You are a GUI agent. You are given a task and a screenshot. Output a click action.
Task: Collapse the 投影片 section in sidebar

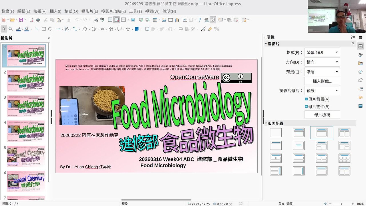[266, 44]
